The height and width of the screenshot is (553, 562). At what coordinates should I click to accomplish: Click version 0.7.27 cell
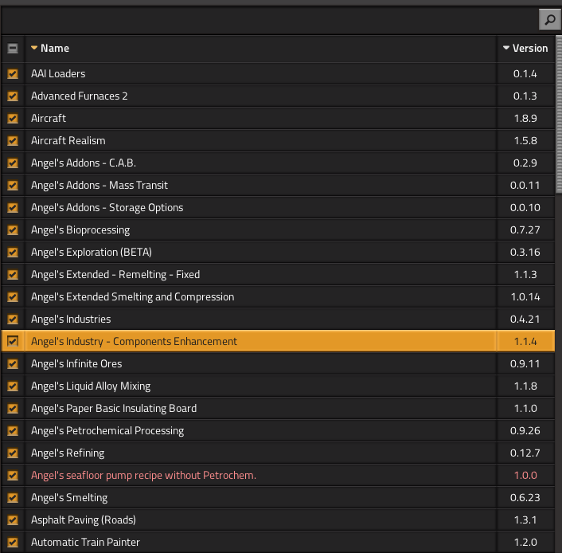pos(525,229)
